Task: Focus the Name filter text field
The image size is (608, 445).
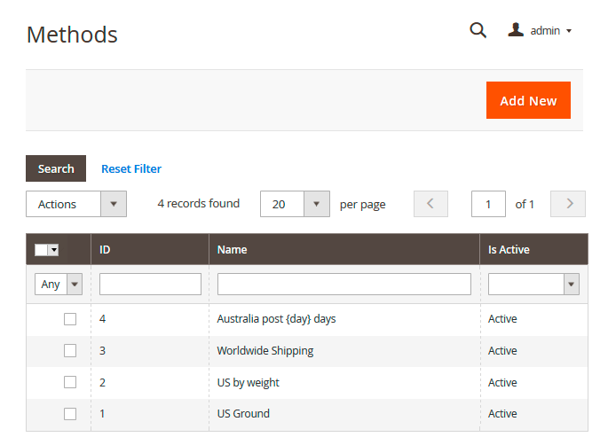Action: (343, 285)
